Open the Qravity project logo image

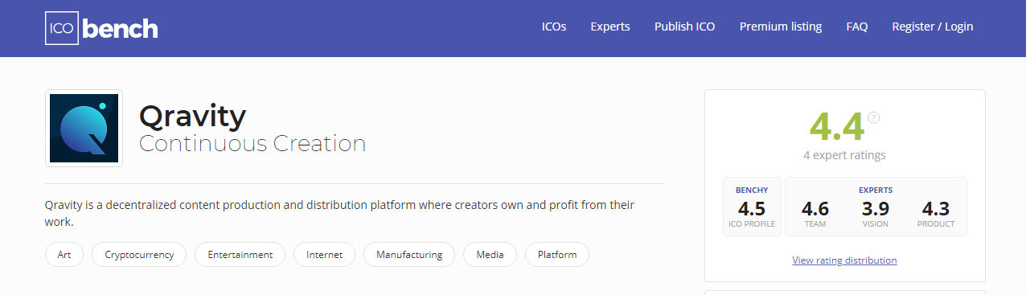pos(84,129)
